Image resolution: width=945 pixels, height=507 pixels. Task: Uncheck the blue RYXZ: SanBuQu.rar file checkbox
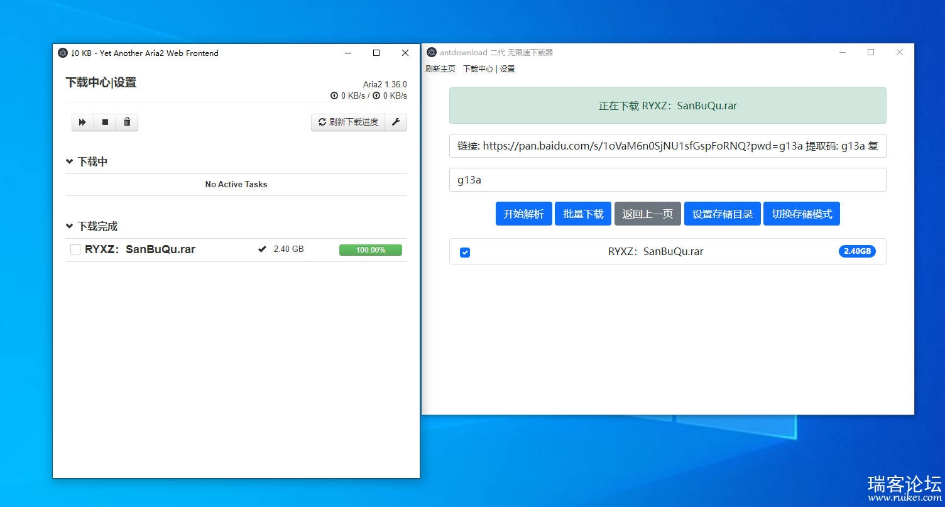(465, 252)
